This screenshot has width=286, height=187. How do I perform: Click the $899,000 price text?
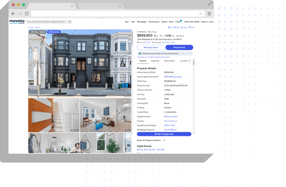[145, 35]
